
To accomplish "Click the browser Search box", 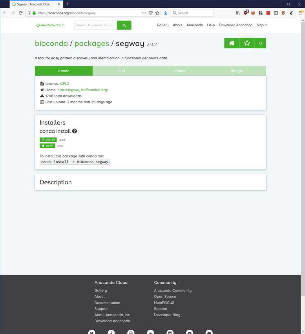I will point(192,13).
